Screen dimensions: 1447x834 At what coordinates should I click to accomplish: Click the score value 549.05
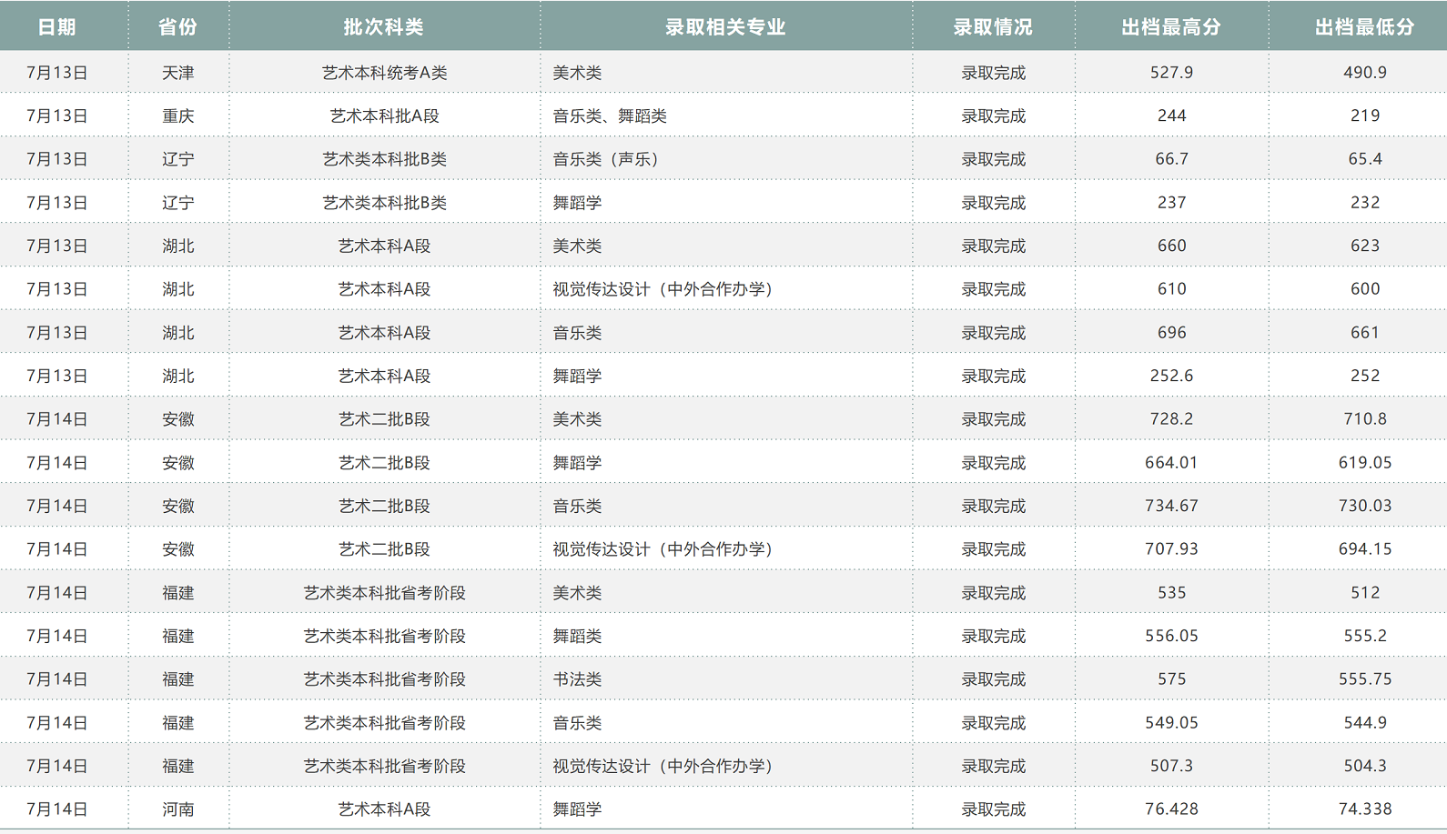[1171, 723]
